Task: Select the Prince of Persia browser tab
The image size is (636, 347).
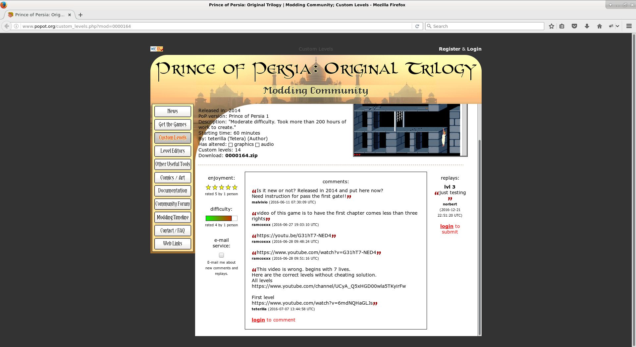Action: 39,15
